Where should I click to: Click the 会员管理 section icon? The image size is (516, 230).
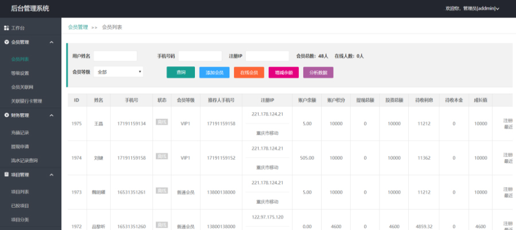click(x=6, y=42)
